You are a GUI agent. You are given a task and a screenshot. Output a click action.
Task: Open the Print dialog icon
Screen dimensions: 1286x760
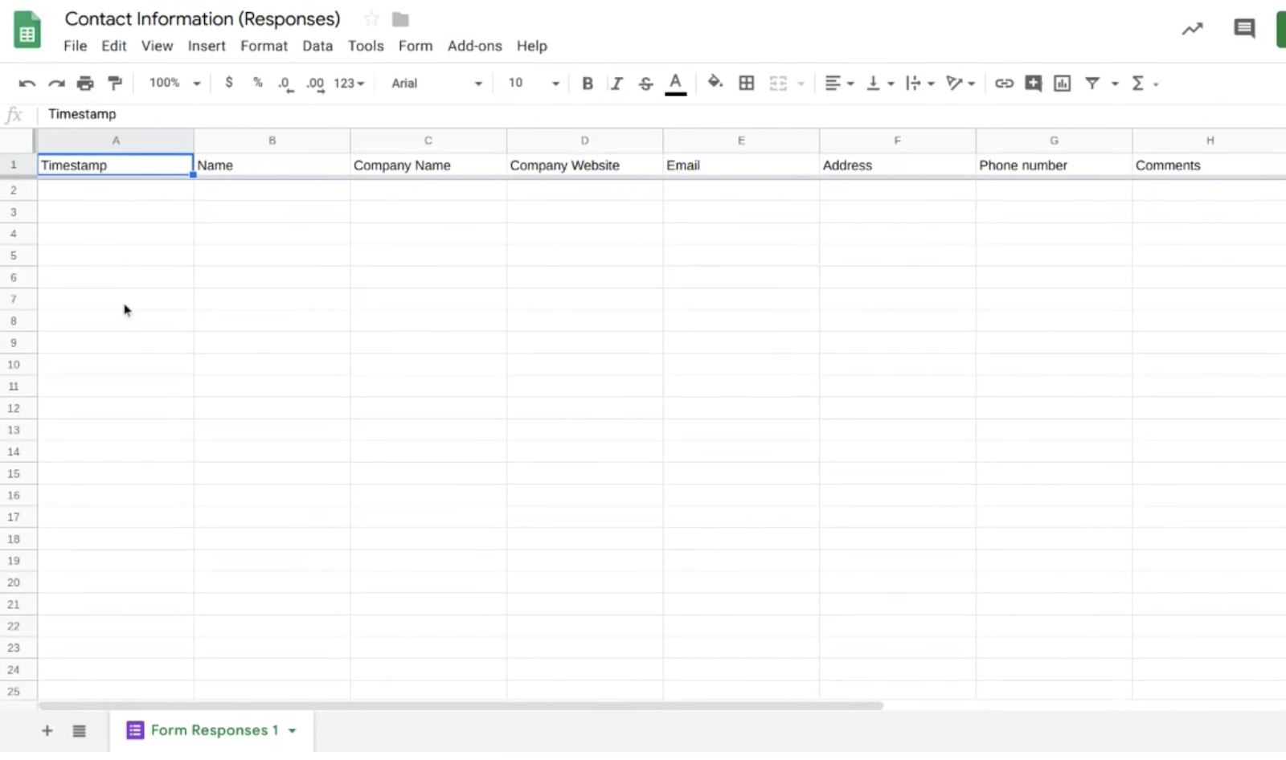pos(86,83)
